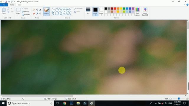Open the Brushes dropdown arrow
The height and width of the screenshot is (106, 189).
pos(46,15)
